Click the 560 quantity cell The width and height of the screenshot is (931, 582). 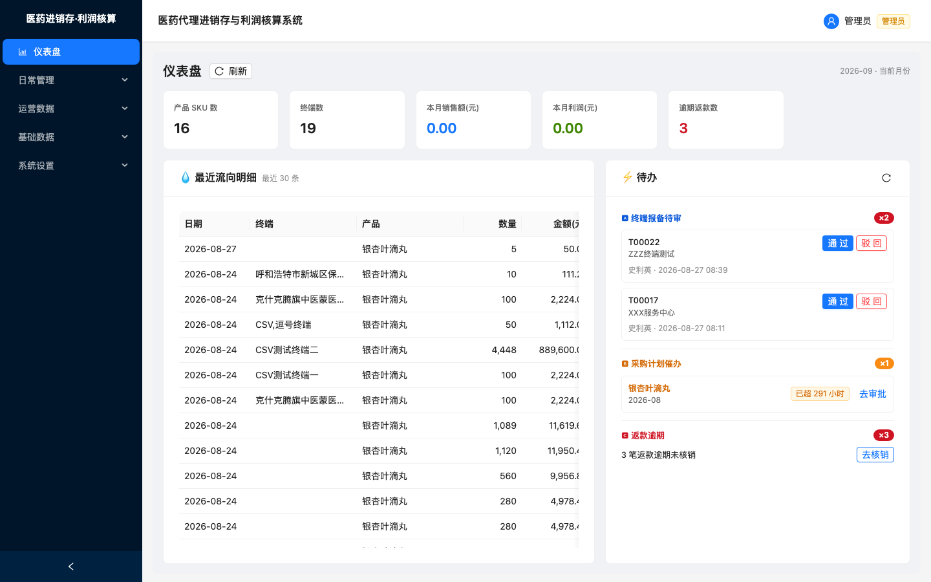click(x=508, y=476)
